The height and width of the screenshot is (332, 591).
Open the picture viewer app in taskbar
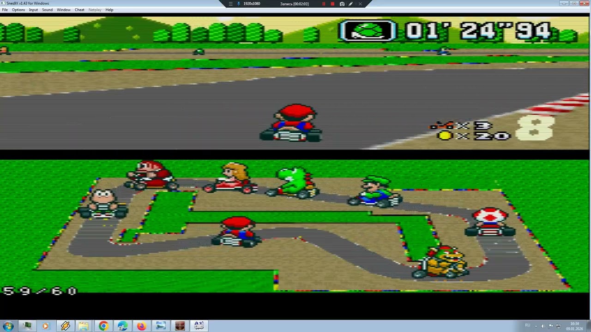tap(161, 326)
